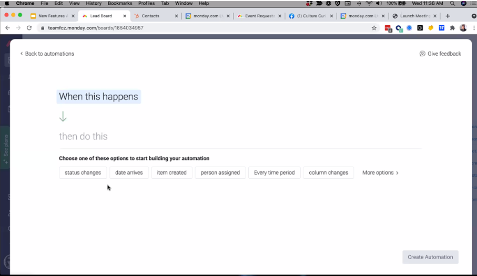Click the browser back navigation arrow

(8, 28)
